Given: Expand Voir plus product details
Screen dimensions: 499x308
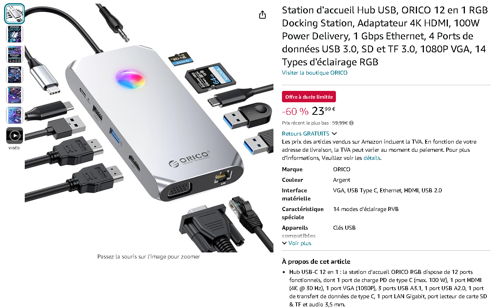Looking at the screenshot, I should (x=297, y=243).
